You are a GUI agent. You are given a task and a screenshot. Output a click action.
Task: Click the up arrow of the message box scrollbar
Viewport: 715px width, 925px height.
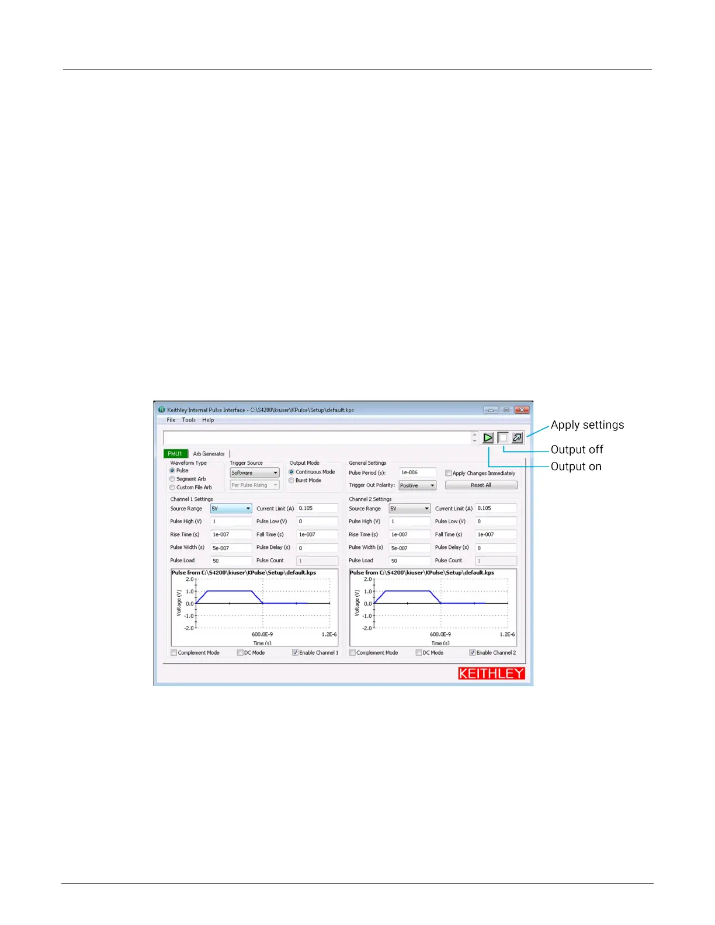pyautogui.click(x=474, y=434)
